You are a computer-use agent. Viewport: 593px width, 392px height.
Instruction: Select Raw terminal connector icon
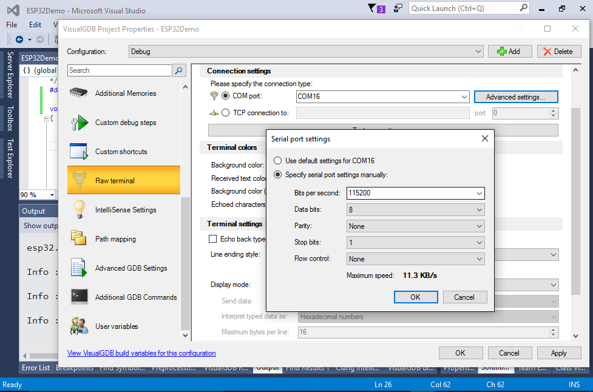tap(79, 180)
